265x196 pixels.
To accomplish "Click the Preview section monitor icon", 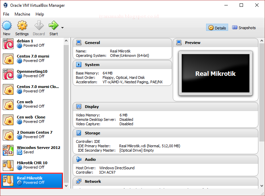I will (179, 43).
